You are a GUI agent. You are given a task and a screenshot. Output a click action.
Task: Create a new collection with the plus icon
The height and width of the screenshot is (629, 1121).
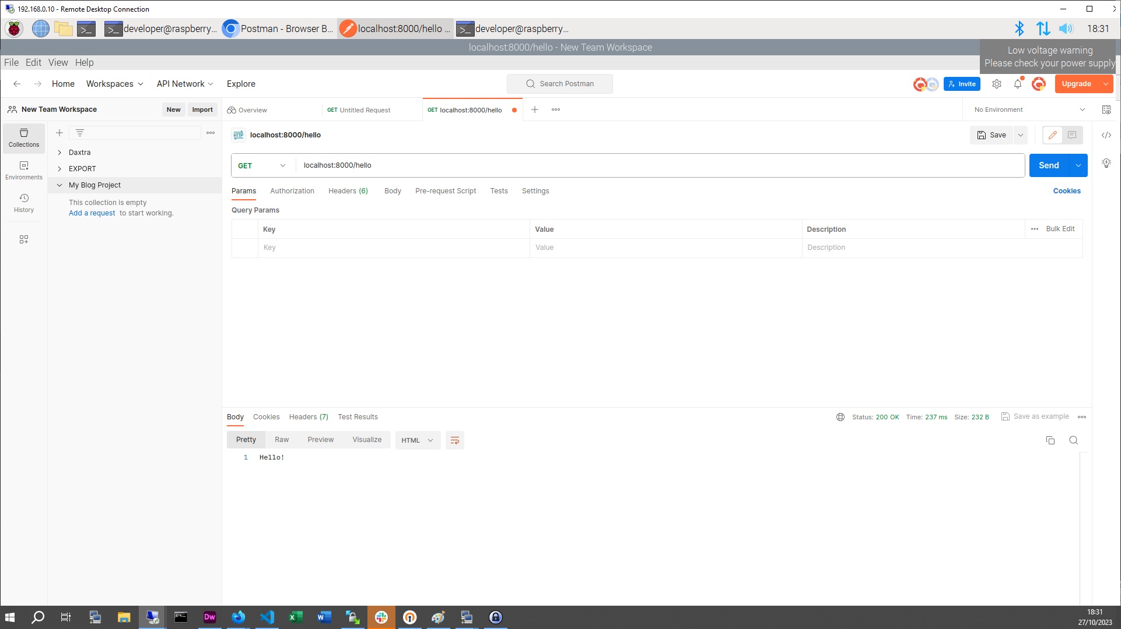(59, 133)
